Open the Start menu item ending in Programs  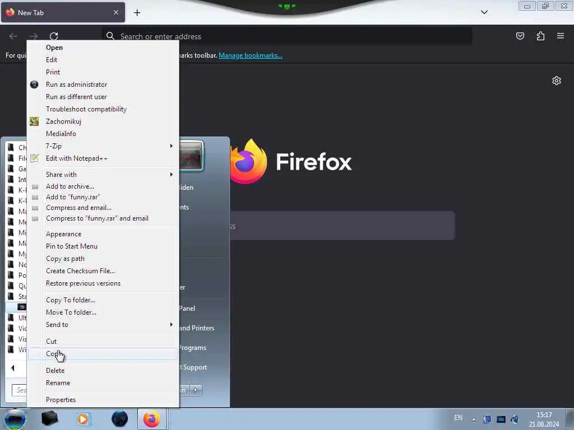coord(193,348)
